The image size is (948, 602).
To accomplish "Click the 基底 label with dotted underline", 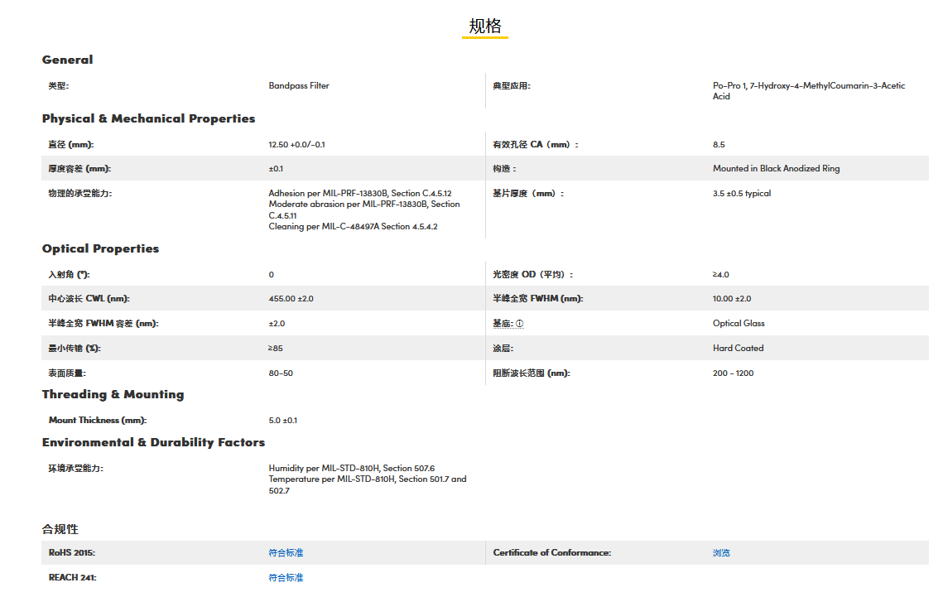I will [503, 324].
